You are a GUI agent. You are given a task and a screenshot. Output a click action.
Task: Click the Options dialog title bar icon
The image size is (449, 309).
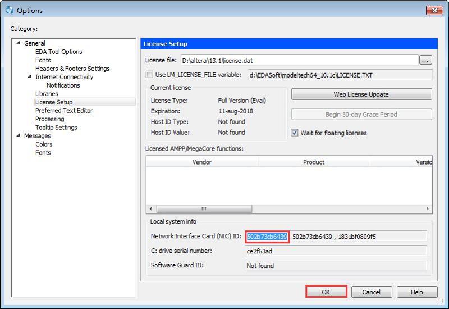click(x=10, y=10)
